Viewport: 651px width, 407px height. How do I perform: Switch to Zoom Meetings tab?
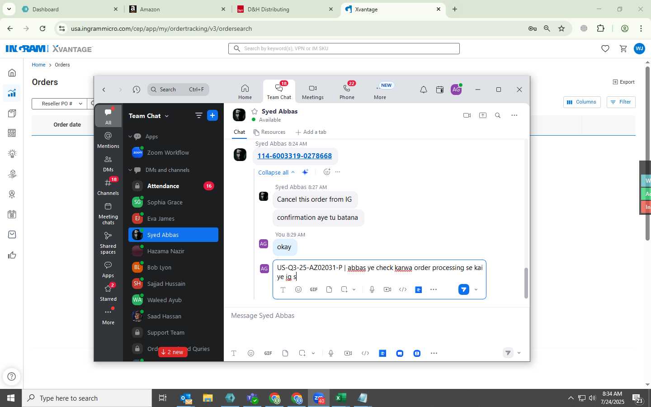click(313, 92)
